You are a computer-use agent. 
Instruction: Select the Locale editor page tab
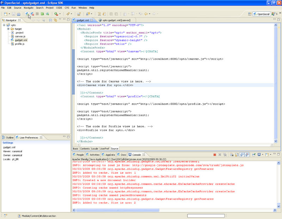click(x=94, y=149)
